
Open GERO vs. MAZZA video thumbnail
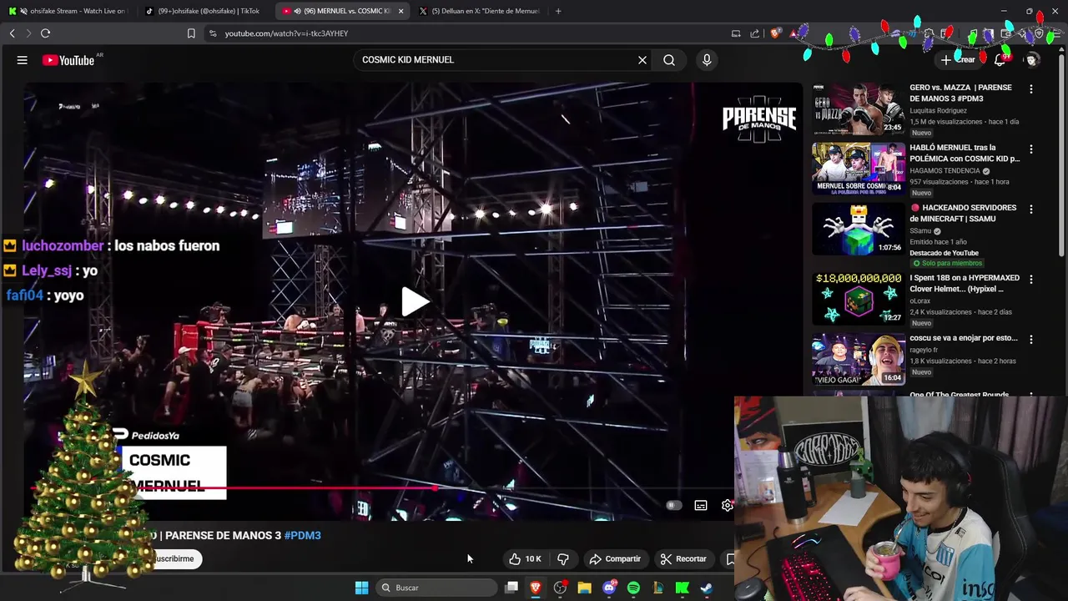point(859,109)
